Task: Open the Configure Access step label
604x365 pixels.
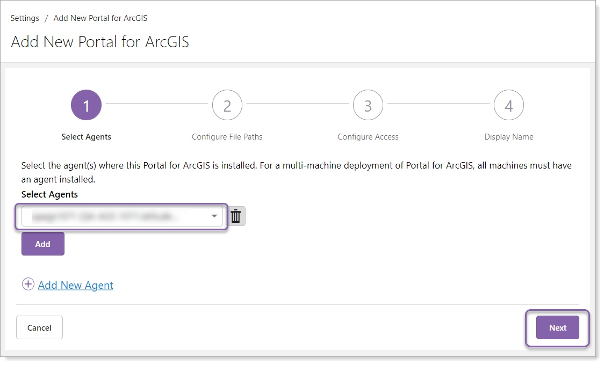Action: [x=368, y=137]
